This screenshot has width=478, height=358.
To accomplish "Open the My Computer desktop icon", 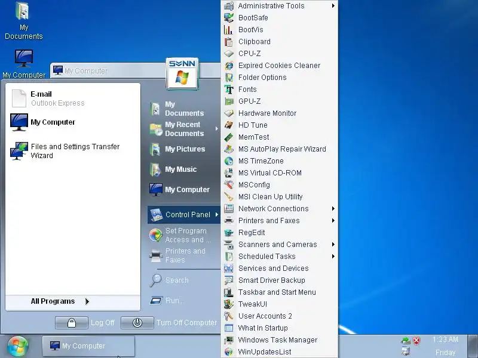I will click(x=24, y=64).
